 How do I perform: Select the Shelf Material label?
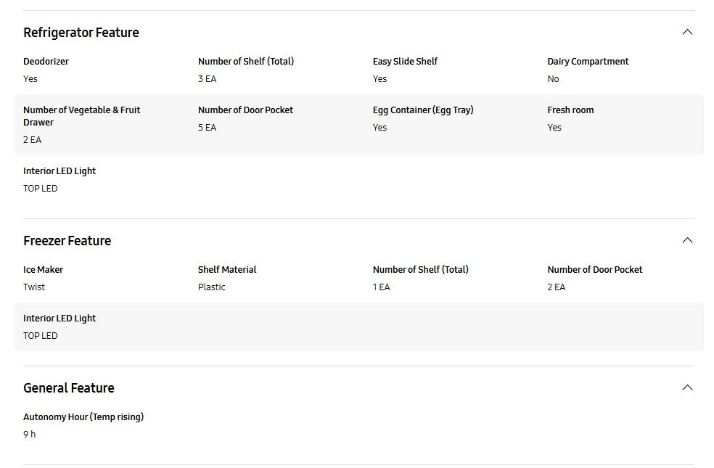(x=227, y=270)
